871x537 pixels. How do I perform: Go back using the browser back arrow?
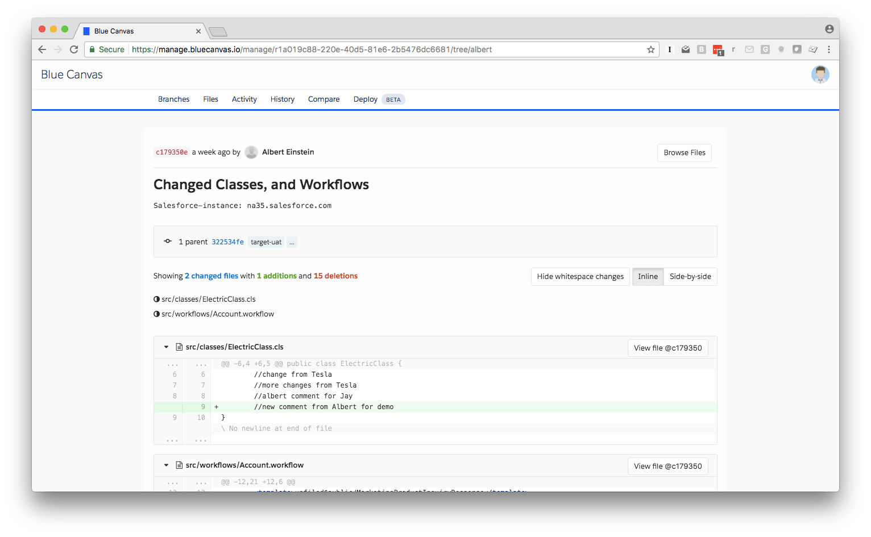42,49
